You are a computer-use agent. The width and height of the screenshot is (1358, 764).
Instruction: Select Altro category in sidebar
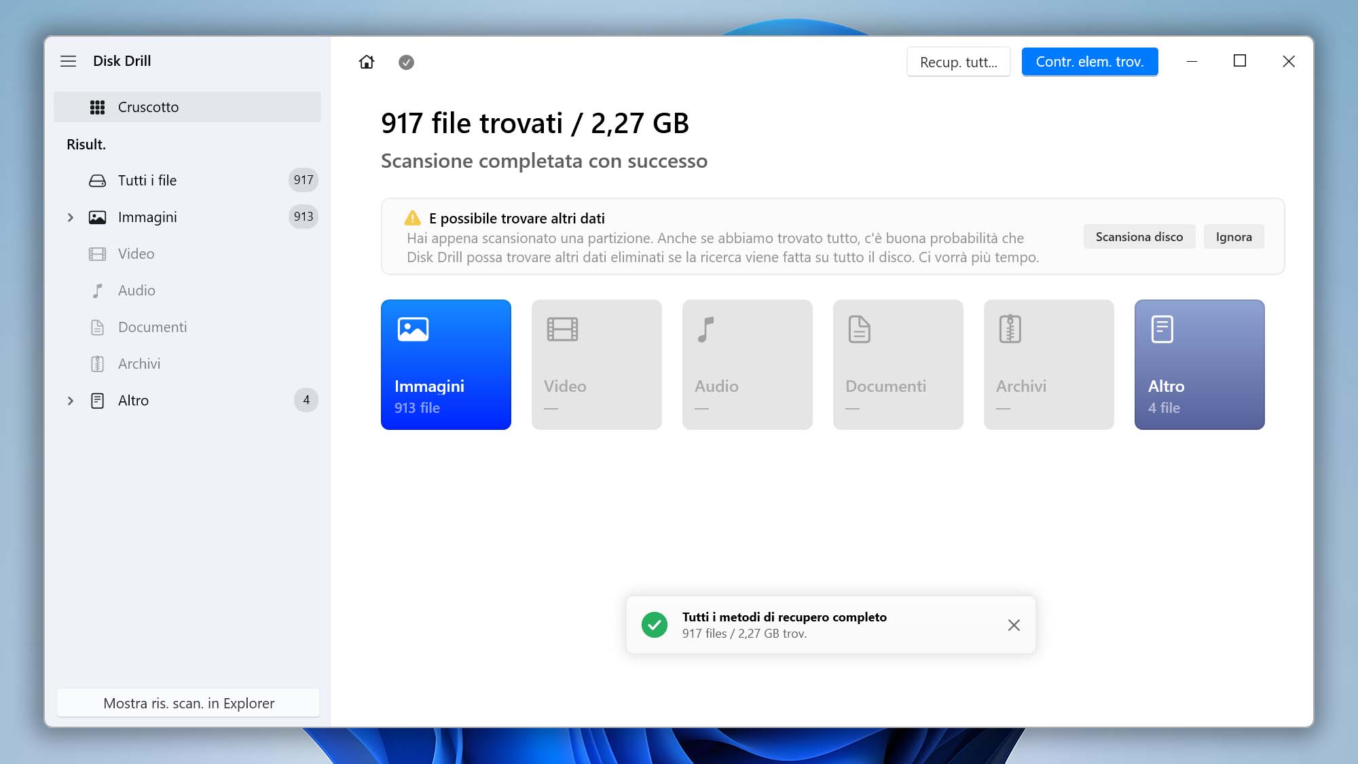[x=187, y=401]
